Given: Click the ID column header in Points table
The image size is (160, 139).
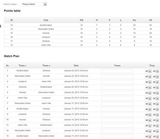Looking at the screenshot, I should point(11,20).
